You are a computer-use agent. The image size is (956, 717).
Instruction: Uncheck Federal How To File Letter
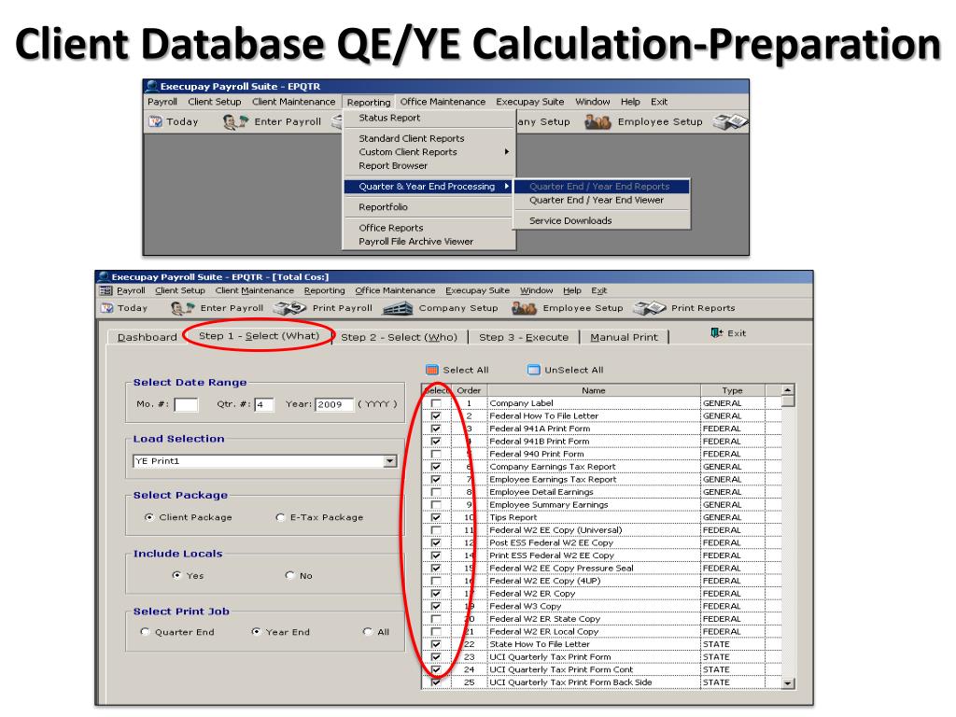436,416
